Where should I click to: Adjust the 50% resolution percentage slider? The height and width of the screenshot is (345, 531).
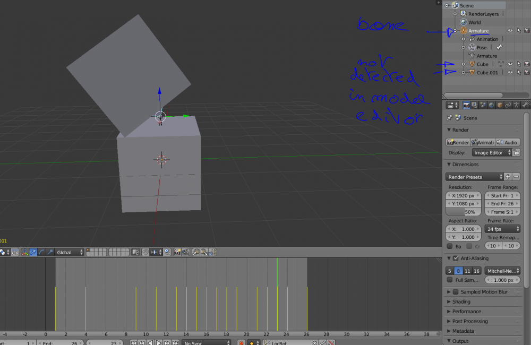tap(463, 212)
